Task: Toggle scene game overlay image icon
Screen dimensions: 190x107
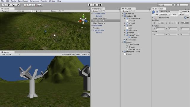Action: [x=37, y=11]
